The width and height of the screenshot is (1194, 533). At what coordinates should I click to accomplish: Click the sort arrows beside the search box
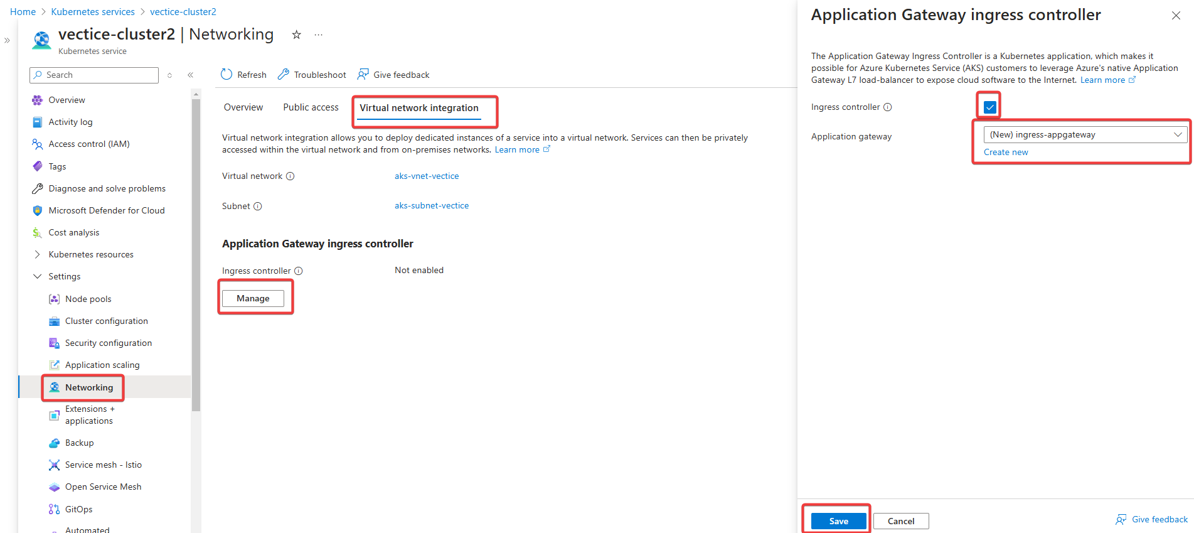tap(169, 75)
